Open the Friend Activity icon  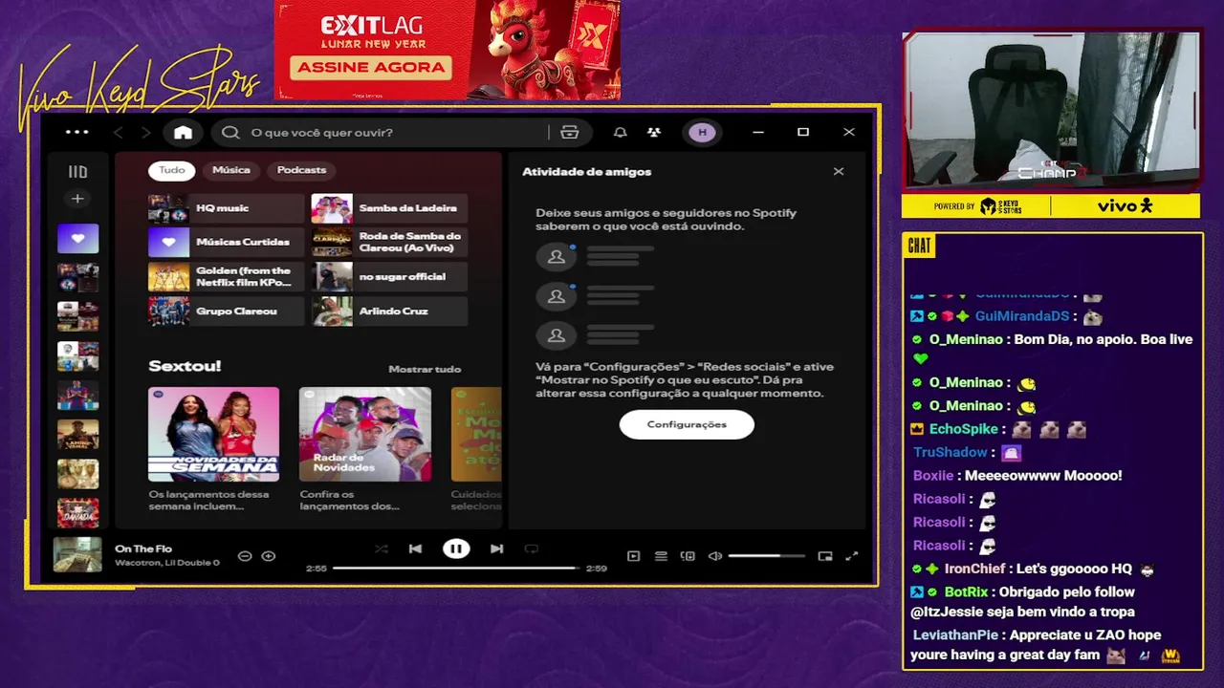pos(654,133)
